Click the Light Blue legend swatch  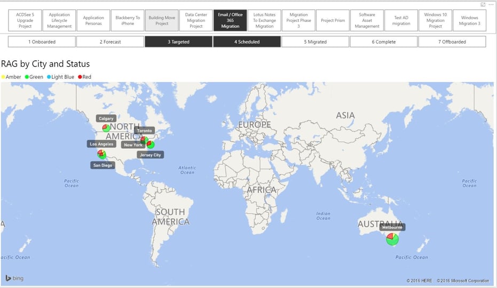(x=49, y=77)
